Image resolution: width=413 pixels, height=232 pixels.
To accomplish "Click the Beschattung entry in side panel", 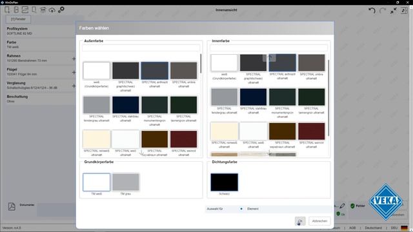I will 40,99.
